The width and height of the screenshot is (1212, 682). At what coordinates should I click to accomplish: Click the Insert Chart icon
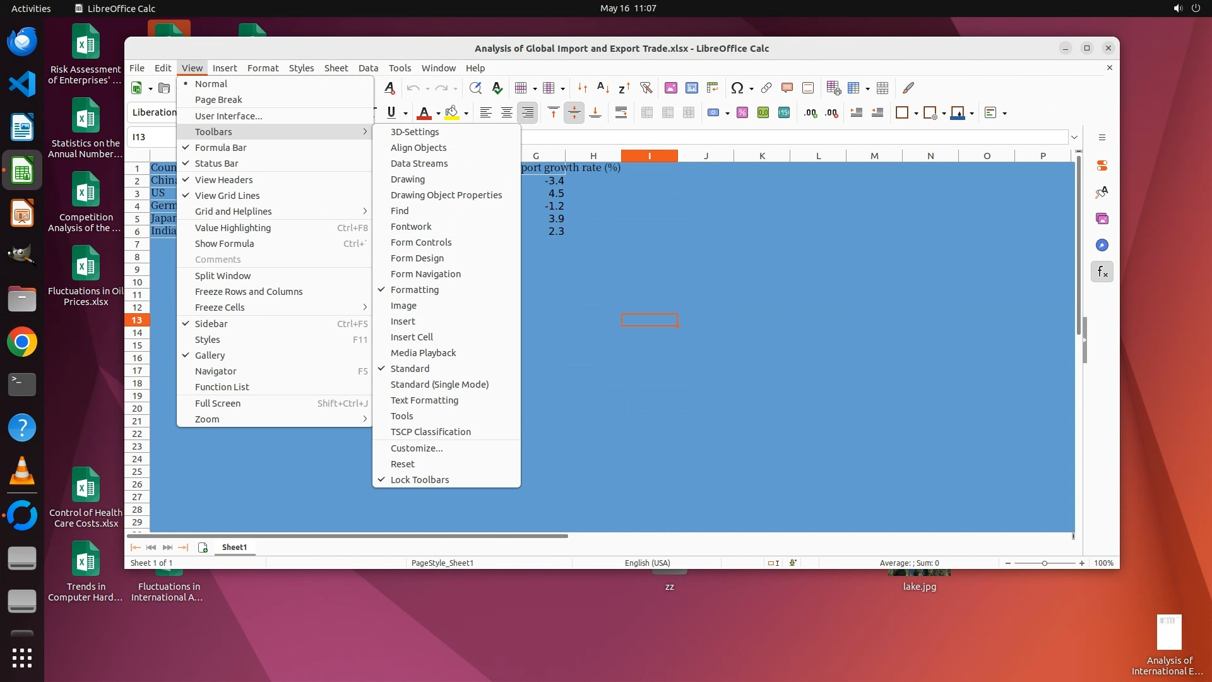point(692,88)
